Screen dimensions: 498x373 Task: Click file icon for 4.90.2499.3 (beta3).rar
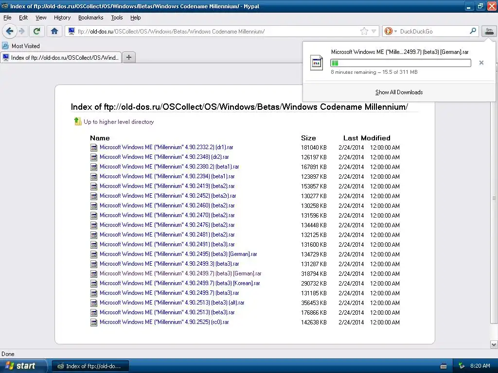click(x=94, y=264)
